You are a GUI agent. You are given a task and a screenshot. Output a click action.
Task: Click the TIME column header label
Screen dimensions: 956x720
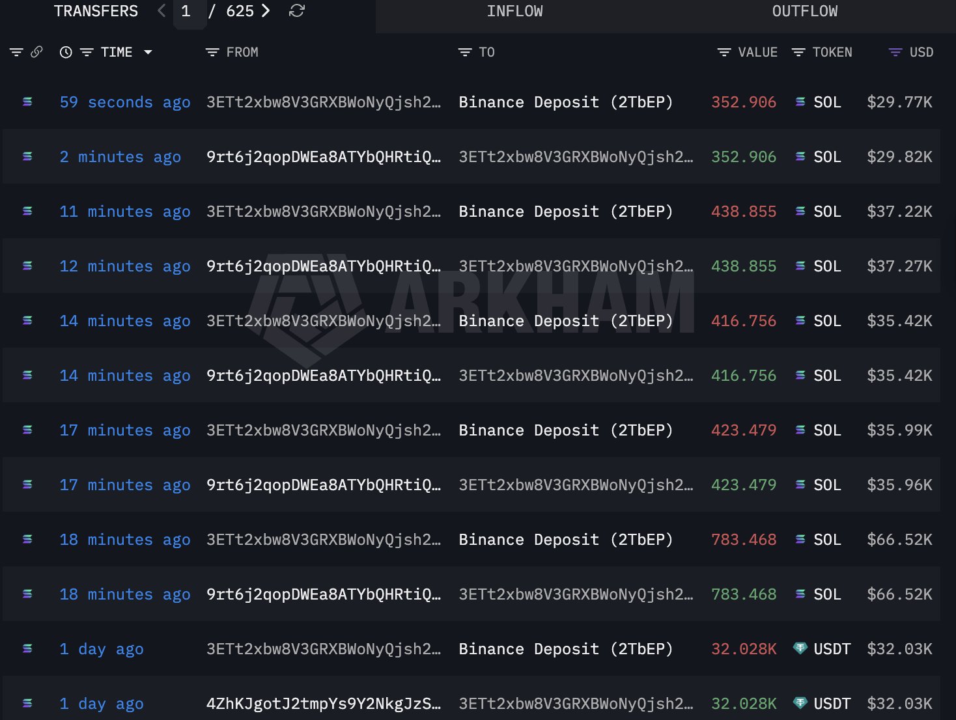pyautogui.click(x=117, y=52)
